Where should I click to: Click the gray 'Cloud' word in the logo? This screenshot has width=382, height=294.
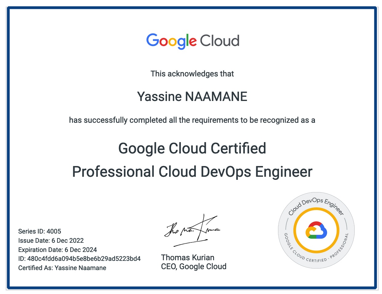(x=220, y=41)
